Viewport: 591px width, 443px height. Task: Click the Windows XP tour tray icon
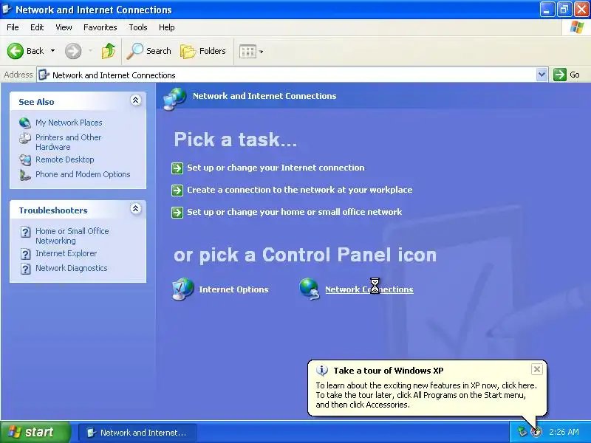click(x=536, y=432)
